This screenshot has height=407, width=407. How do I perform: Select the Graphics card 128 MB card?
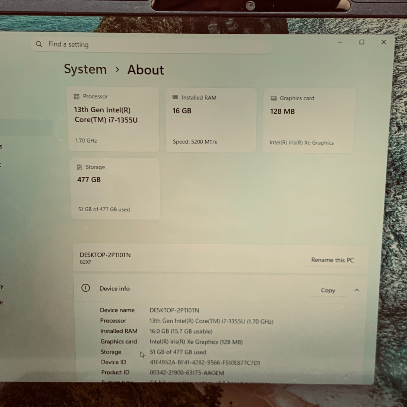pyautogui.click(x=309, y=121)
